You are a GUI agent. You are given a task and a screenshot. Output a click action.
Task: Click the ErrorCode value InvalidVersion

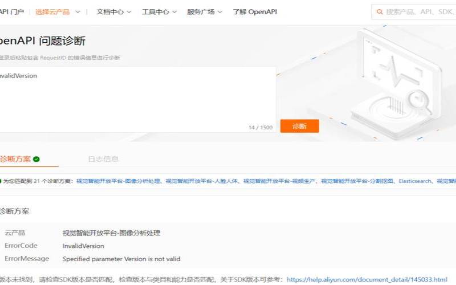pos(83,246)
